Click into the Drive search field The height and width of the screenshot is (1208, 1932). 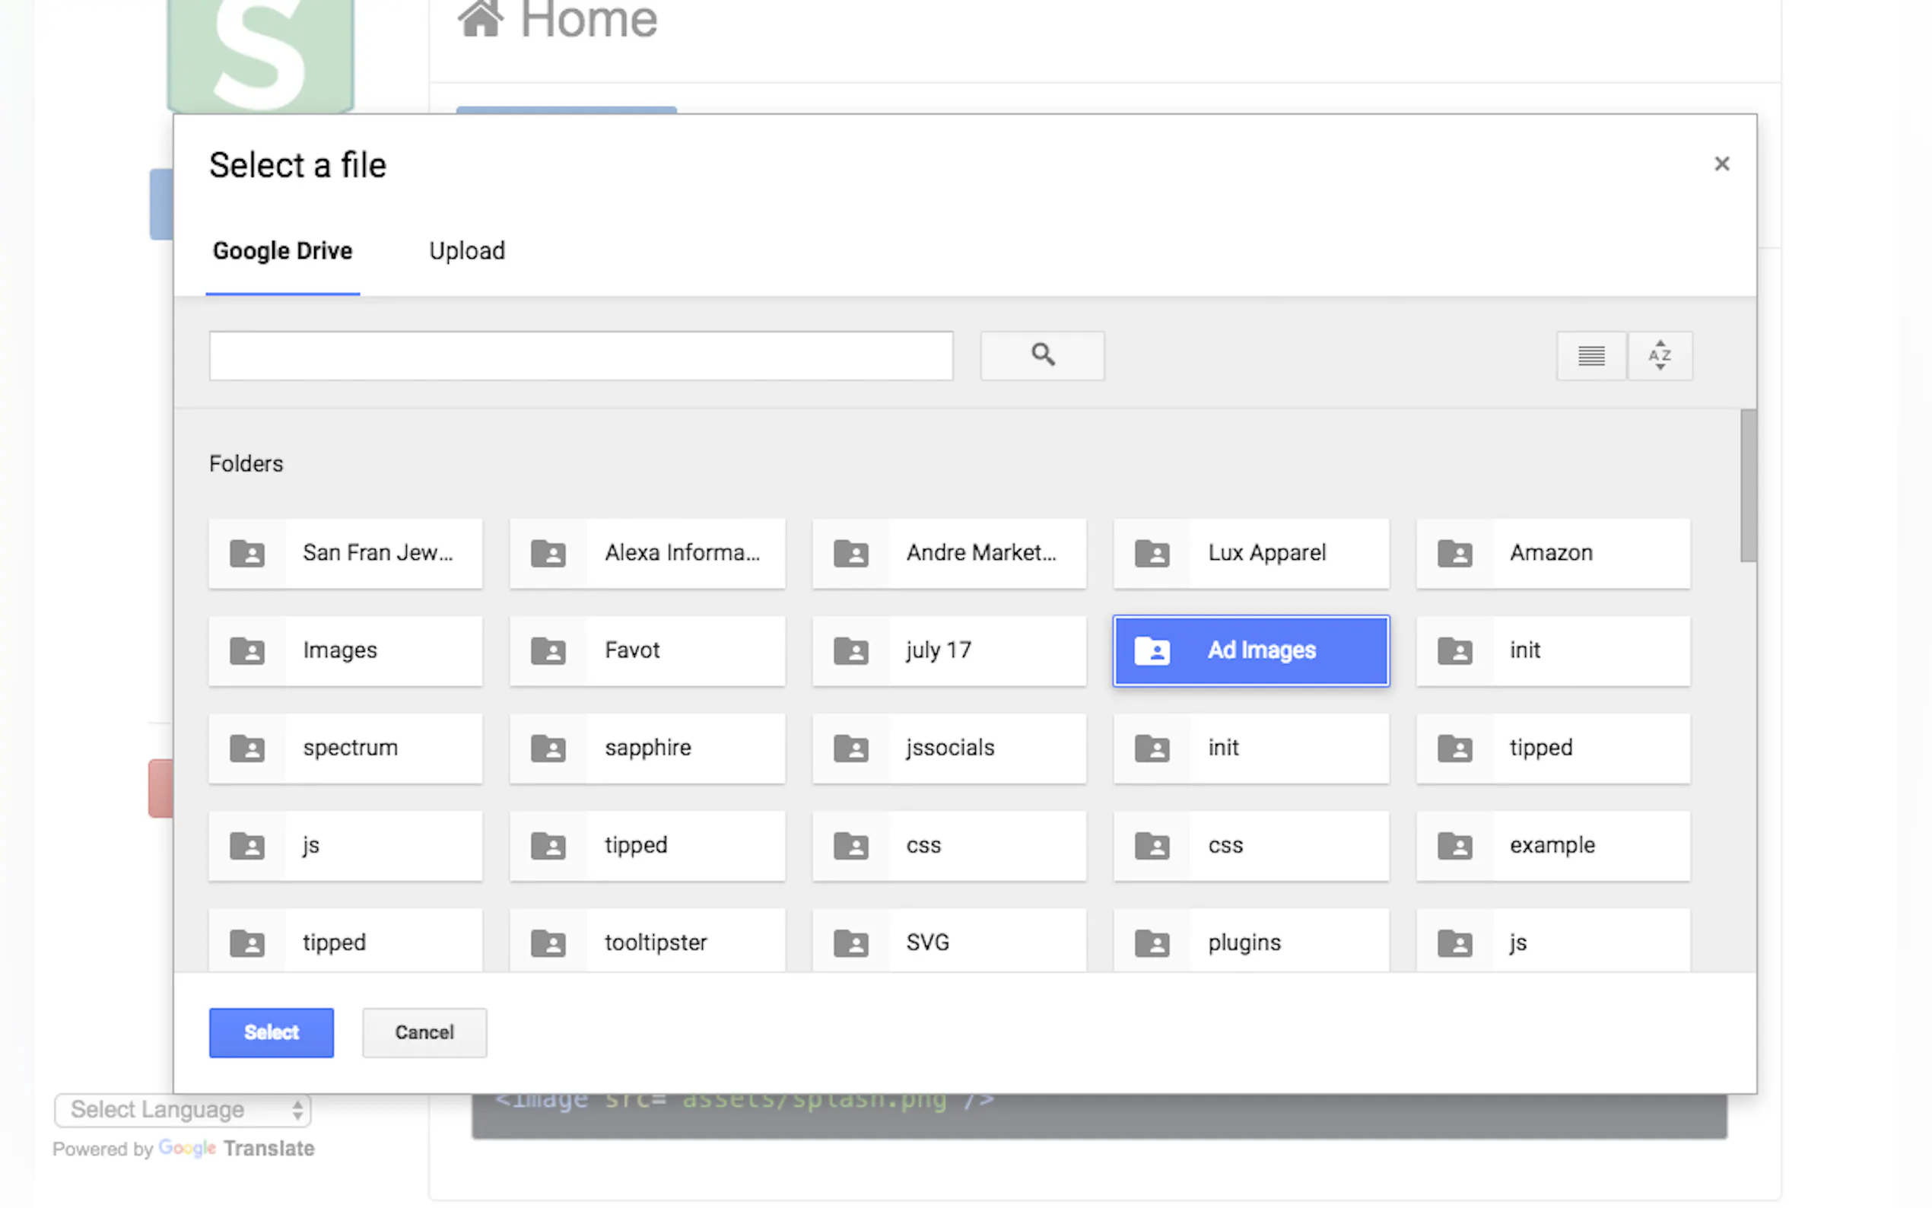[580, 354]
